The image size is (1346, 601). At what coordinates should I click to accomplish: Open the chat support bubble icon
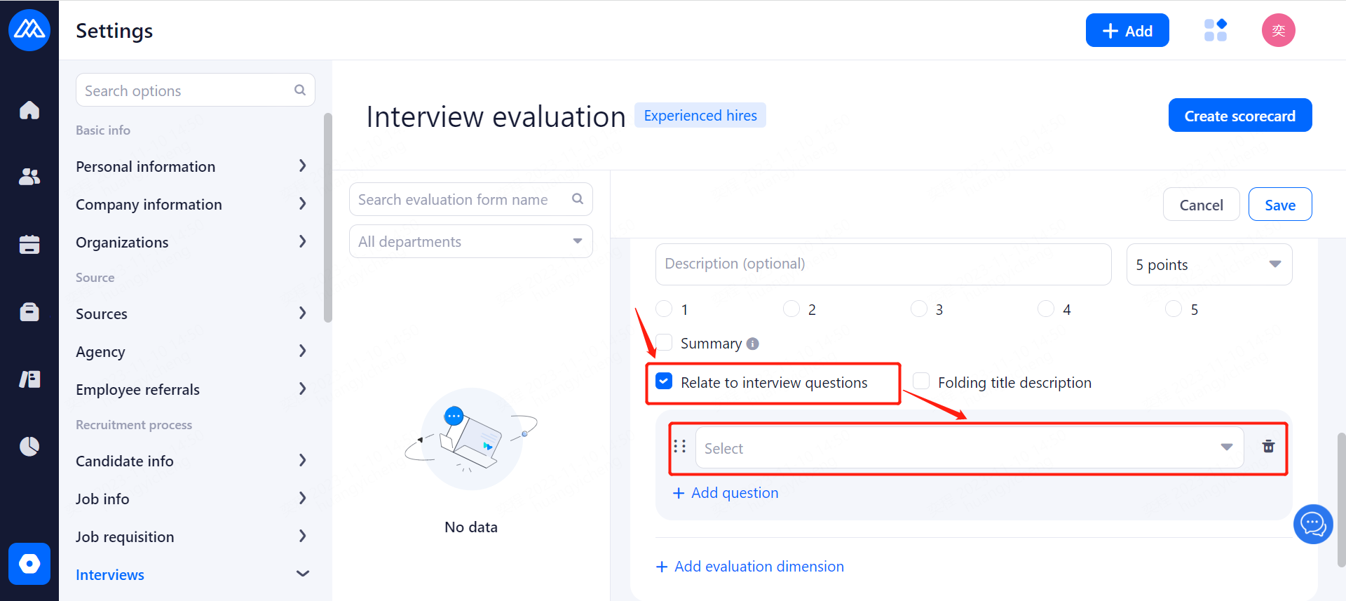1312,524
